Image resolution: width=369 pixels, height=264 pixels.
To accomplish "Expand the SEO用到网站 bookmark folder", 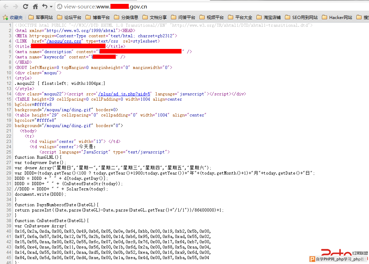I will pyautogui.click(x=301, y=18).
